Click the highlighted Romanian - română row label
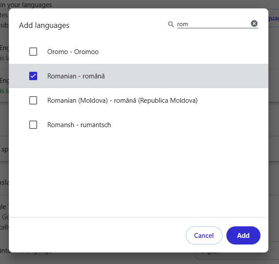Viewport: 279px width, 264px height. (x=76, y=76)
